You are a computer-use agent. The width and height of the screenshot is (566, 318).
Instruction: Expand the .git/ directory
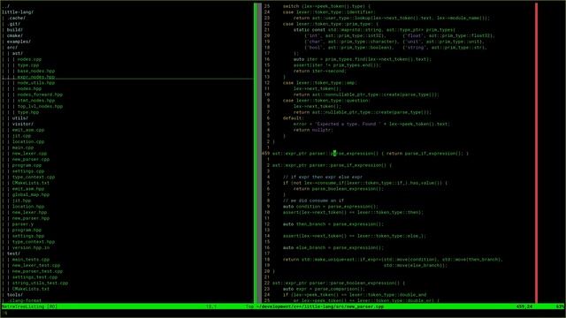pyautogui.click(x=14, y=24)
